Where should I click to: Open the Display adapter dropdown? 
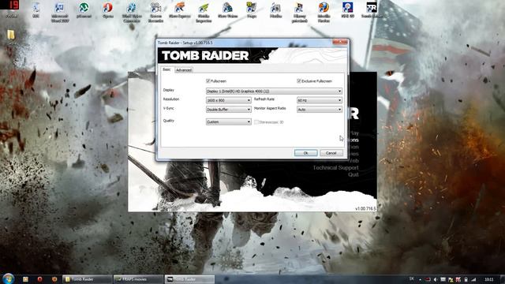pos(274,92)
